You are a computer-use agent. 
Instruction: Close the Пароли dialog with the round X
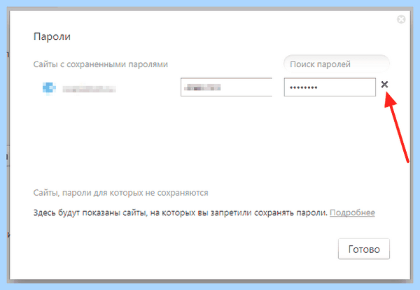[x=401, y=20]
